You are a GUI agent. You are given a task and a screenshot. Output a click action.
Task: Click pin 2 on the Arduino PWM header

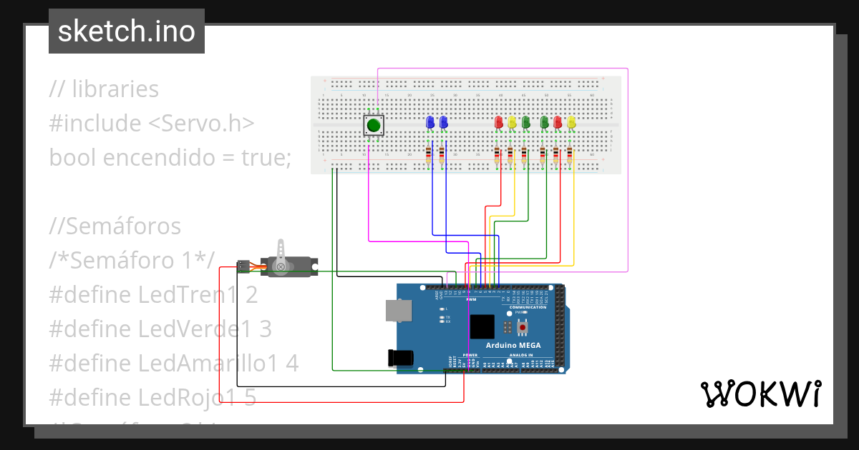(499, 288)
